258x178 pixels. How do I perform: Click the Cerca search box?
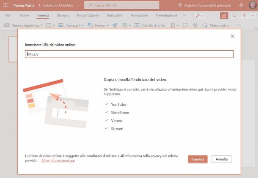pos(121,5)
